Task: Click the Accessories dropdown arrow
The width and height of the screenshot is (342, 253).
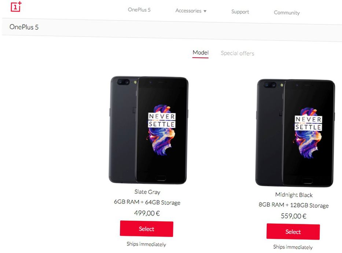Action: pyautogui.click(x=205, y=11)
